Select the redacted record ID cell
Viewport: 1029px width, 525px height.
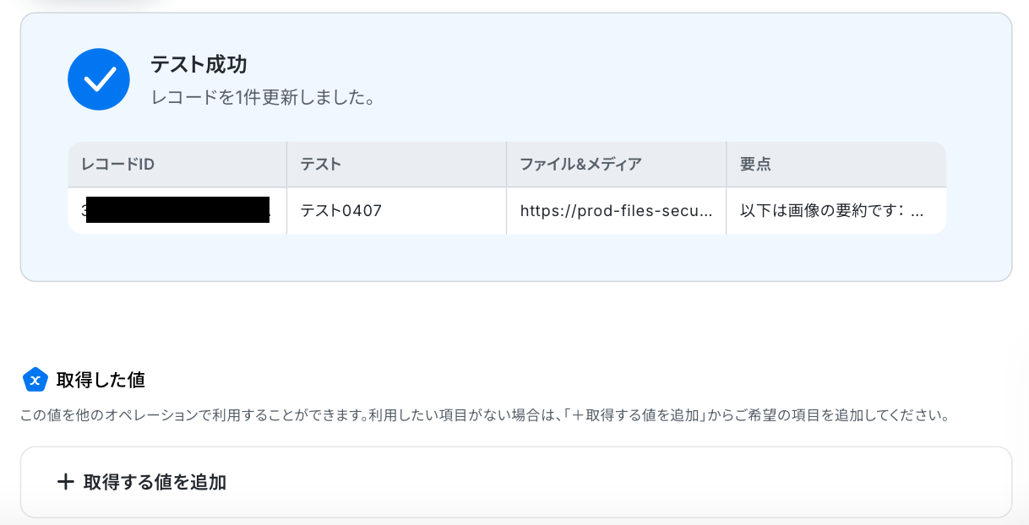click(177, 210)
